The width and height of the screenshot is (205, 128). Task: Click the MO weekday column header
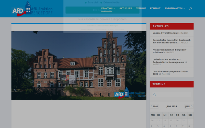click(153, 115)
